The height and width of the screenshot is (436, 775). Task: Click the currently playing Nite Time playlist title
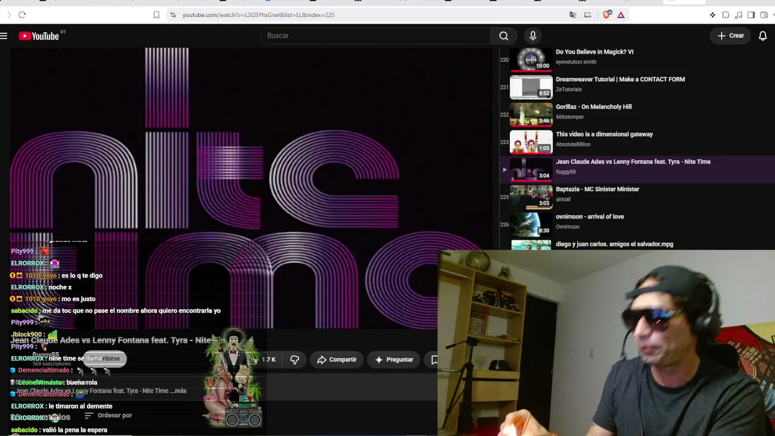[x=633, y=162]
